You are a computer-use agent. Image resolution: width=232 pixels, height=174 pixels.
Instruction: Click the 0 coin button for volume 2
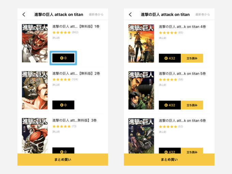click(63, 105)
